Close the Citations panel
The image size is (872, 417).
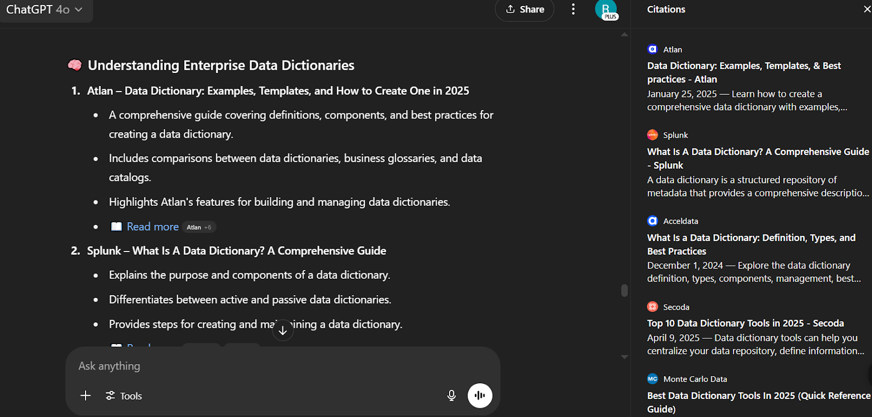[867, 9]
